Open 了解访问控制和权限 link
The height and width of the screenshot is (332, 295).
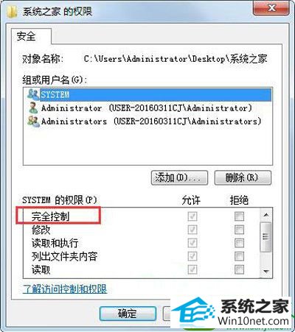65,289
